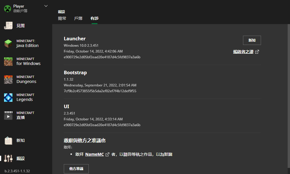Click the 規設 page title text
Viewport: 290px width, 174px height.
61,12
